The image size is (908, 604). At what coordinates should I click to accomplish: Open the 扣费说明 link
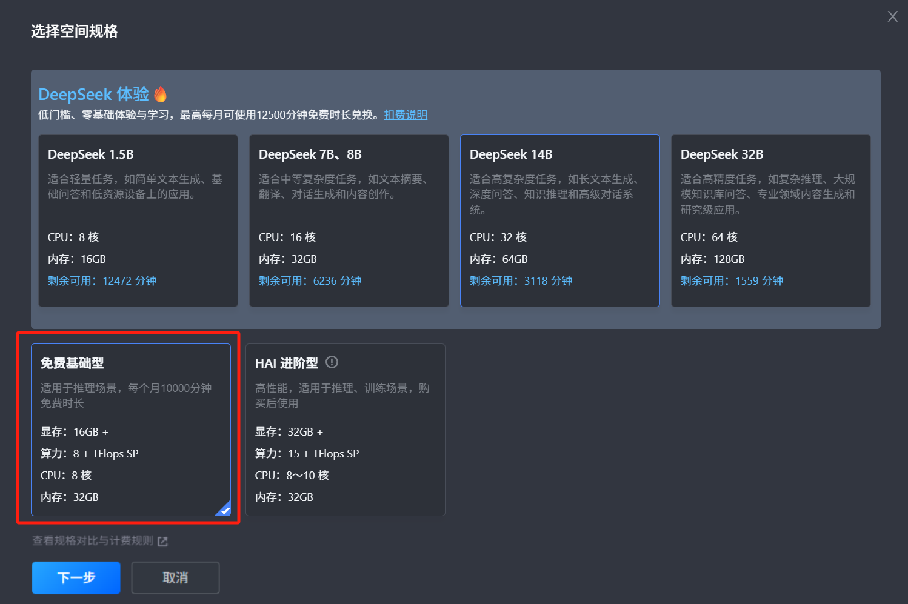point(406,114)
